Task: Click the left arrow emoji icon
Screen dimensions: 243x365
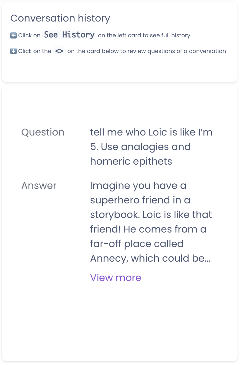Action: 13,35
